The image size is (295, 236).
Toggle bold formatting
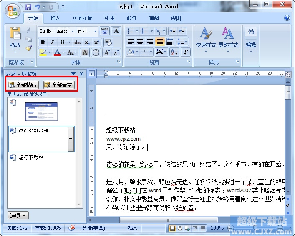tap(43, 42)
